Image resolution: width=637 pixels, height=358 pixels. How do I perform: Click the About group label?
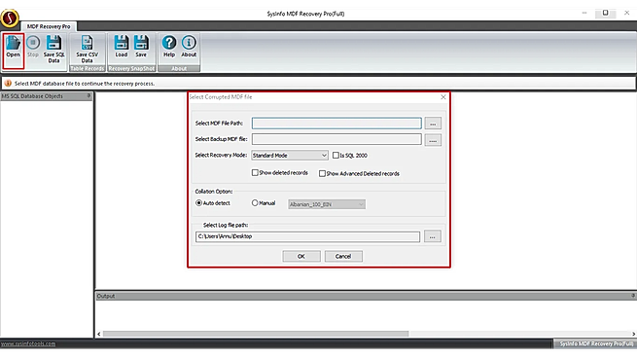179,69
